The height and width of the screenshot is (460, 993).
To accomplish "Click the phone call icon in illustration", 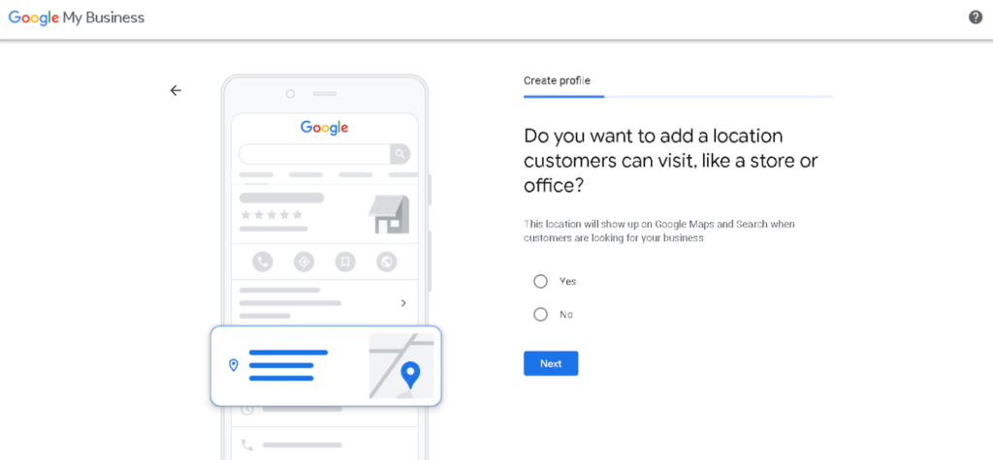I will (262, 261).
